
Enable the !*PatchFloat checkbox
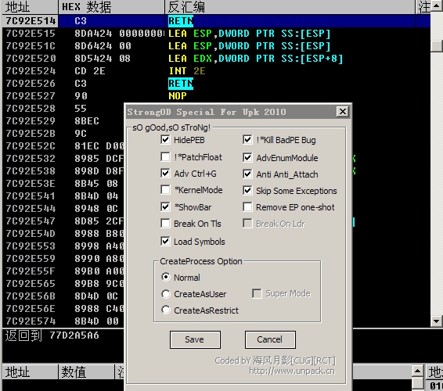[165, 156]
